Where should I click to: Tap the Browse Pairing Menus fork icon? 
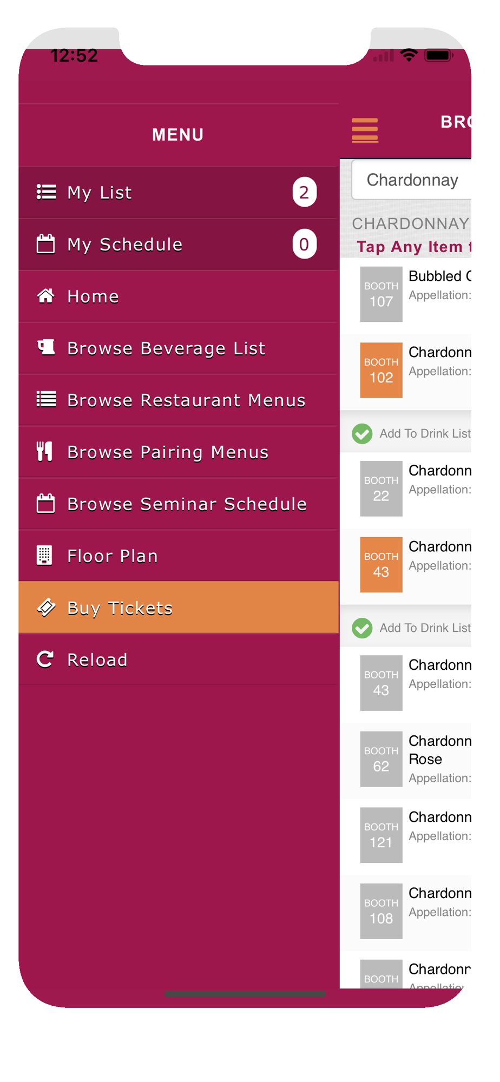coord(44,451)
